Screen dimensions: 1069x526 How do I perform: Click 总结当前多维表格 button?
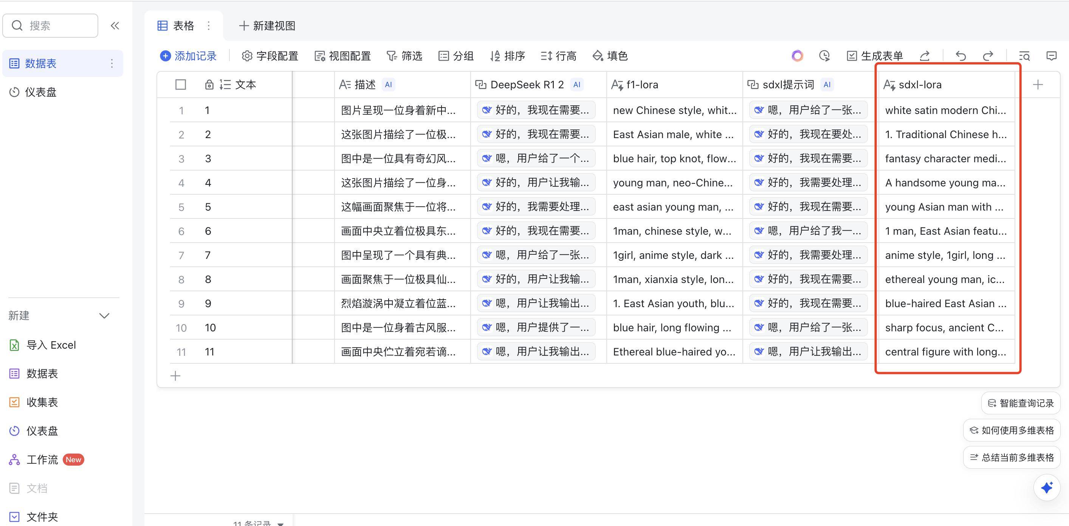pyautogui.click(x=1012, y=457)
